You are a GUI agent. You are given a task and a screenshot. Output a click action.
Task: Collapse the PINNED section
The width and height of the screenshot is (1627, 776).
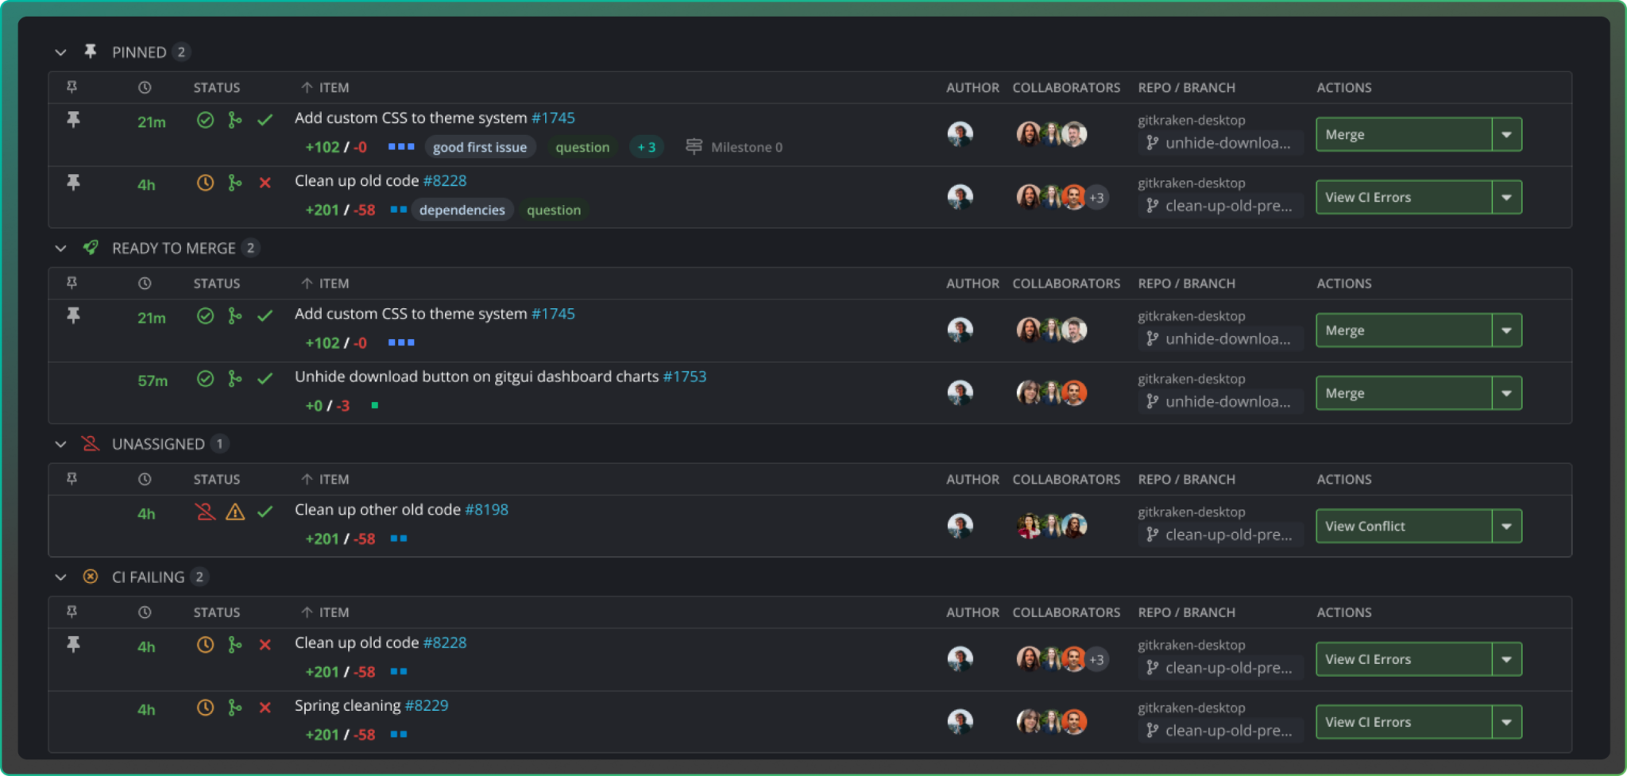click(60, 52)
